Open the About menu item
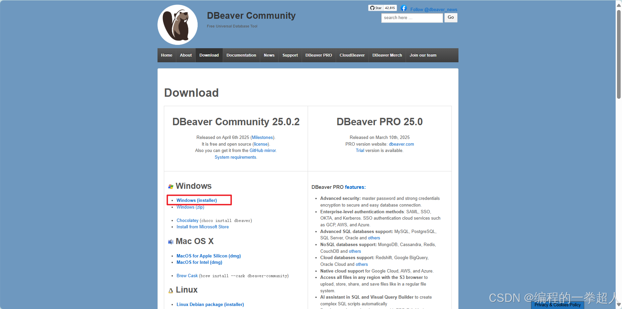 click(x=186, y=55)
